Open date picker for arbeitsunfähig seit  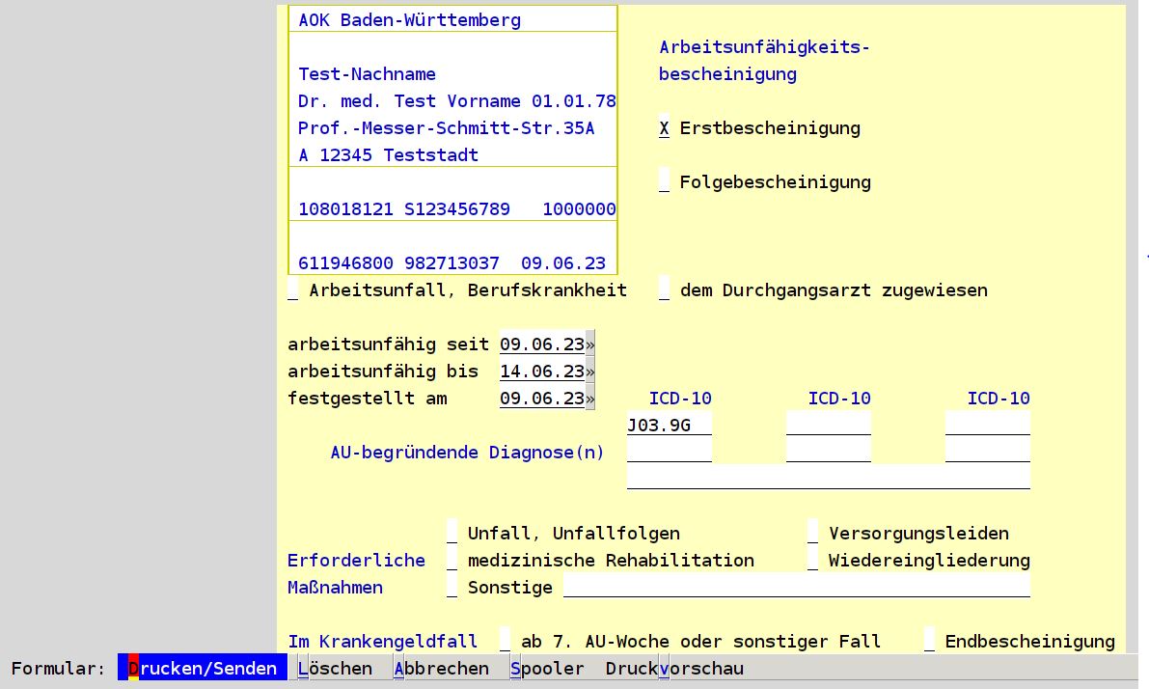(589, 344)
